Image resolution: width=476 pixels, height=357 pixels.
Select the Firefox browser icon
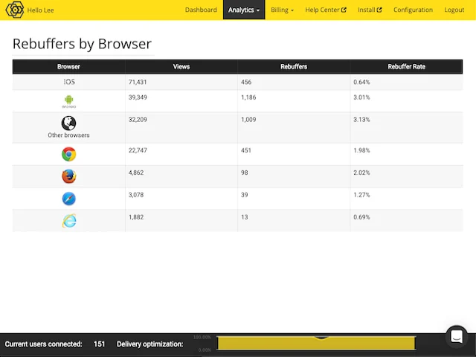click(x=69, y=176)
